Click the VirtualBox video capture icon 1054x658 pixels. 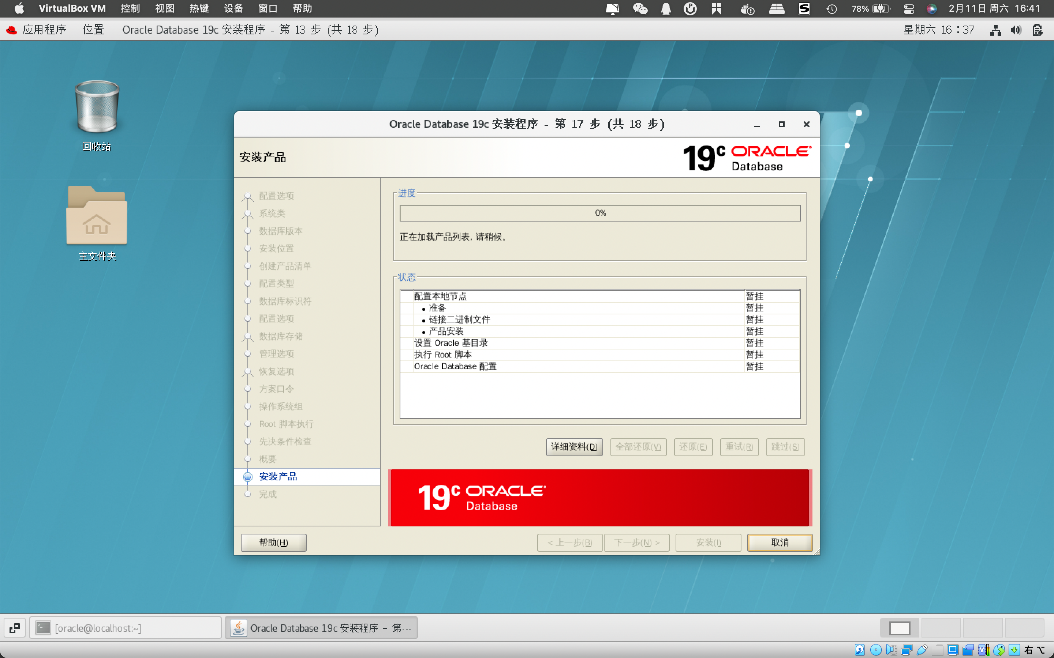968,650
